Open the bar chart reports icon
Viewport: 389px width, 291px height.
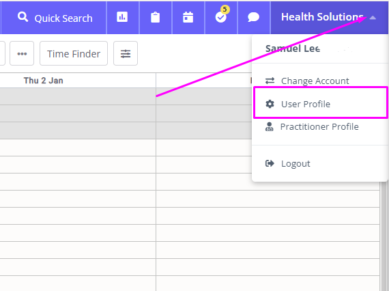point(122,17)
